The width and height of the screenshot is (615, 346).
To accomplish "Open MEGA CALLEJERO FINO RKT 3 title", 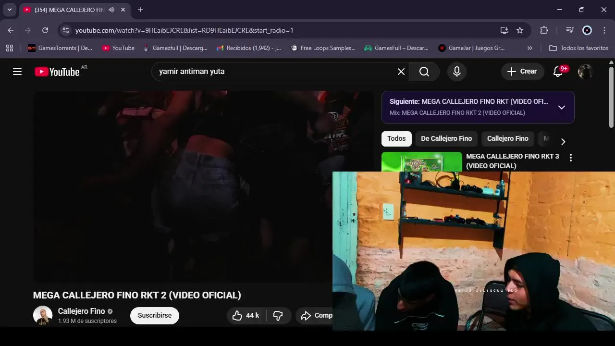I will pos(512,161).
